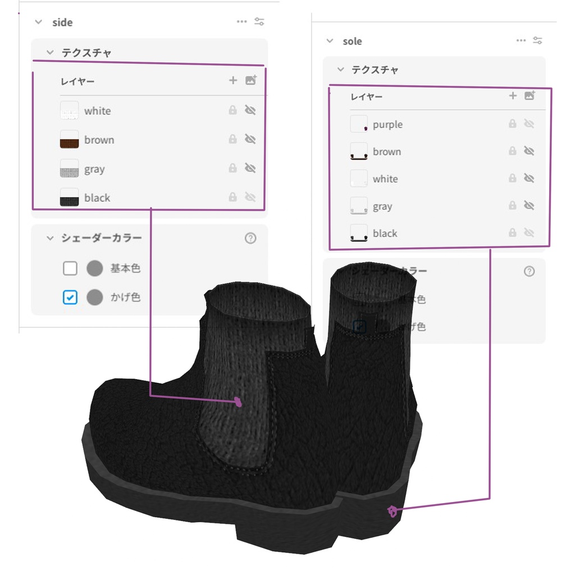This screenshot has height=575, width=575.
Task: Import image as layer in side panel
Action: 251,80
